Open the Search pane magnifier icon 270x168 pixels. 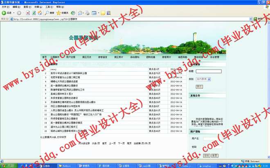tap(46, 13)
